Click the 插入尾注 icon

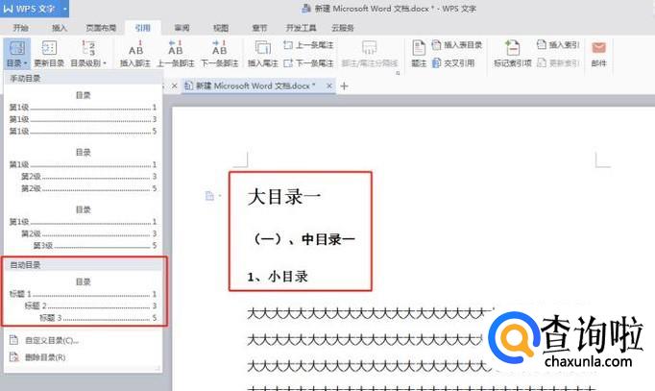pos(263,48)
